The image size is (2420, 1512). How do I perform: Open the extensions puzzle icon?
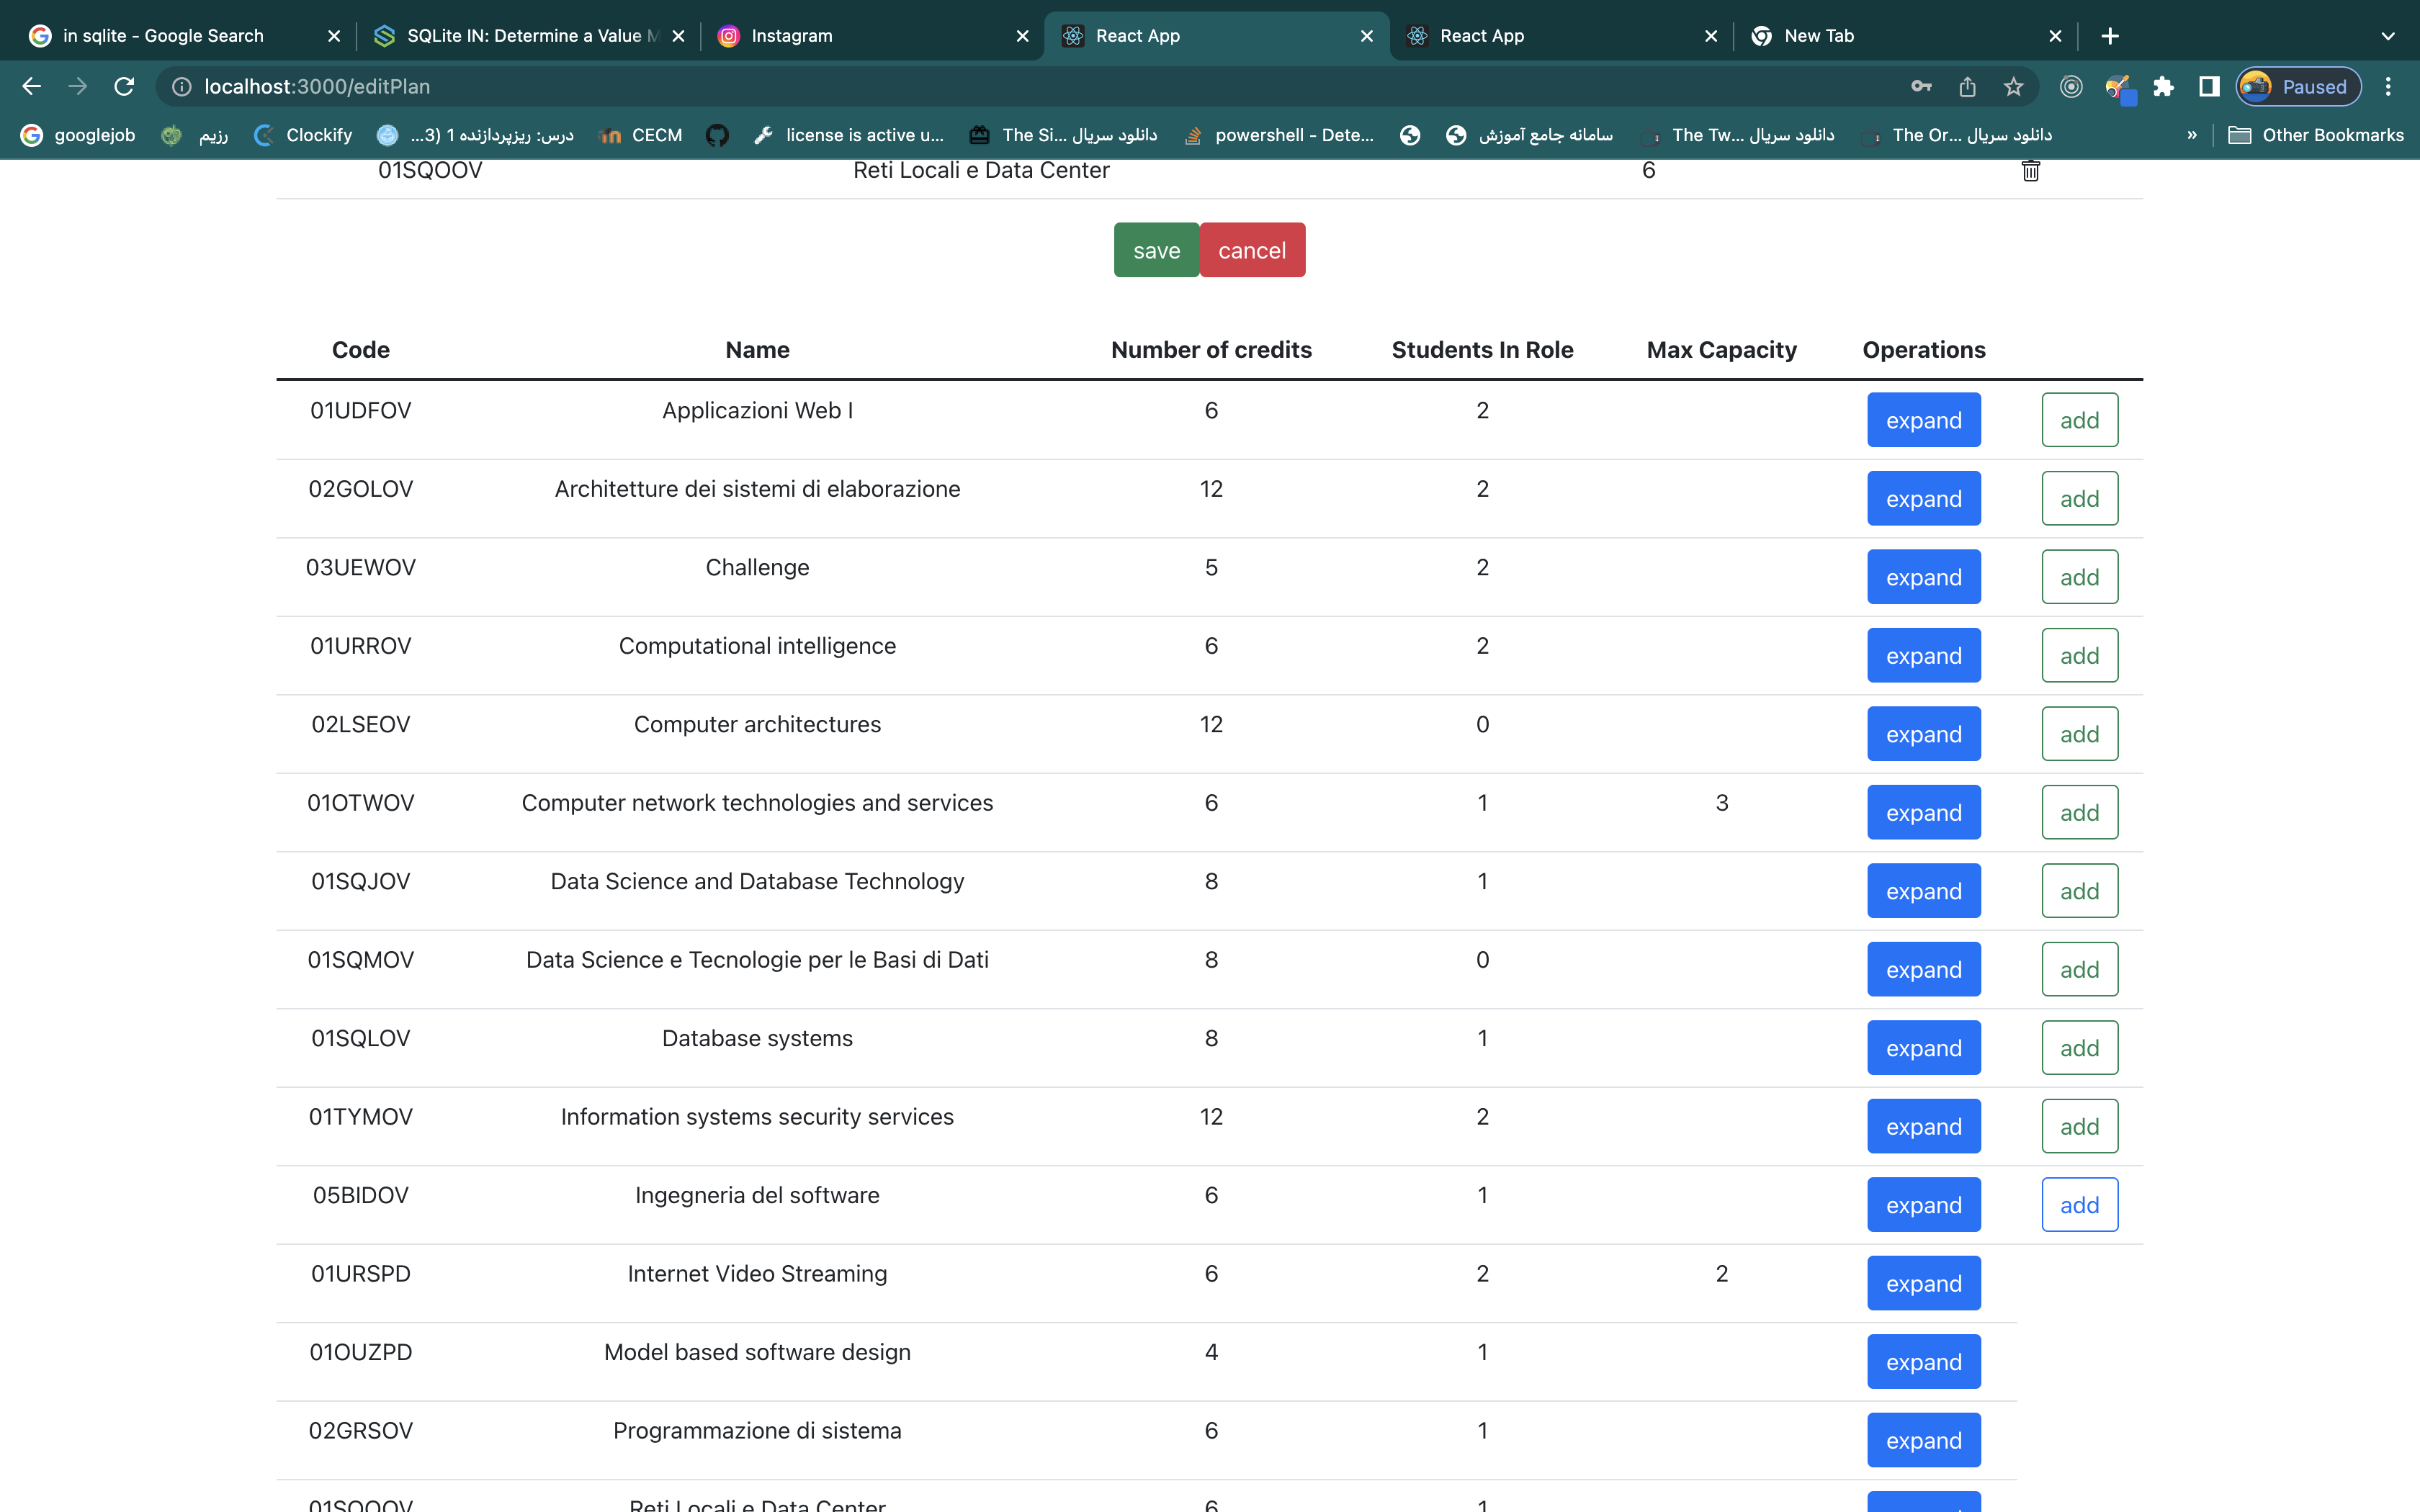point(2163,87)
